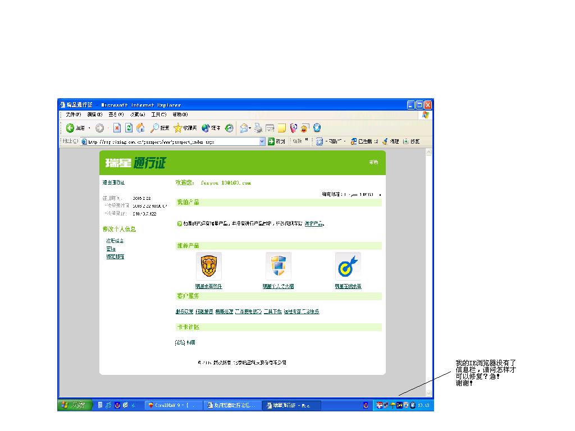Open the 查看(V) View menu
The width and height of the screenshot is (575, 431).
point(116,114)
